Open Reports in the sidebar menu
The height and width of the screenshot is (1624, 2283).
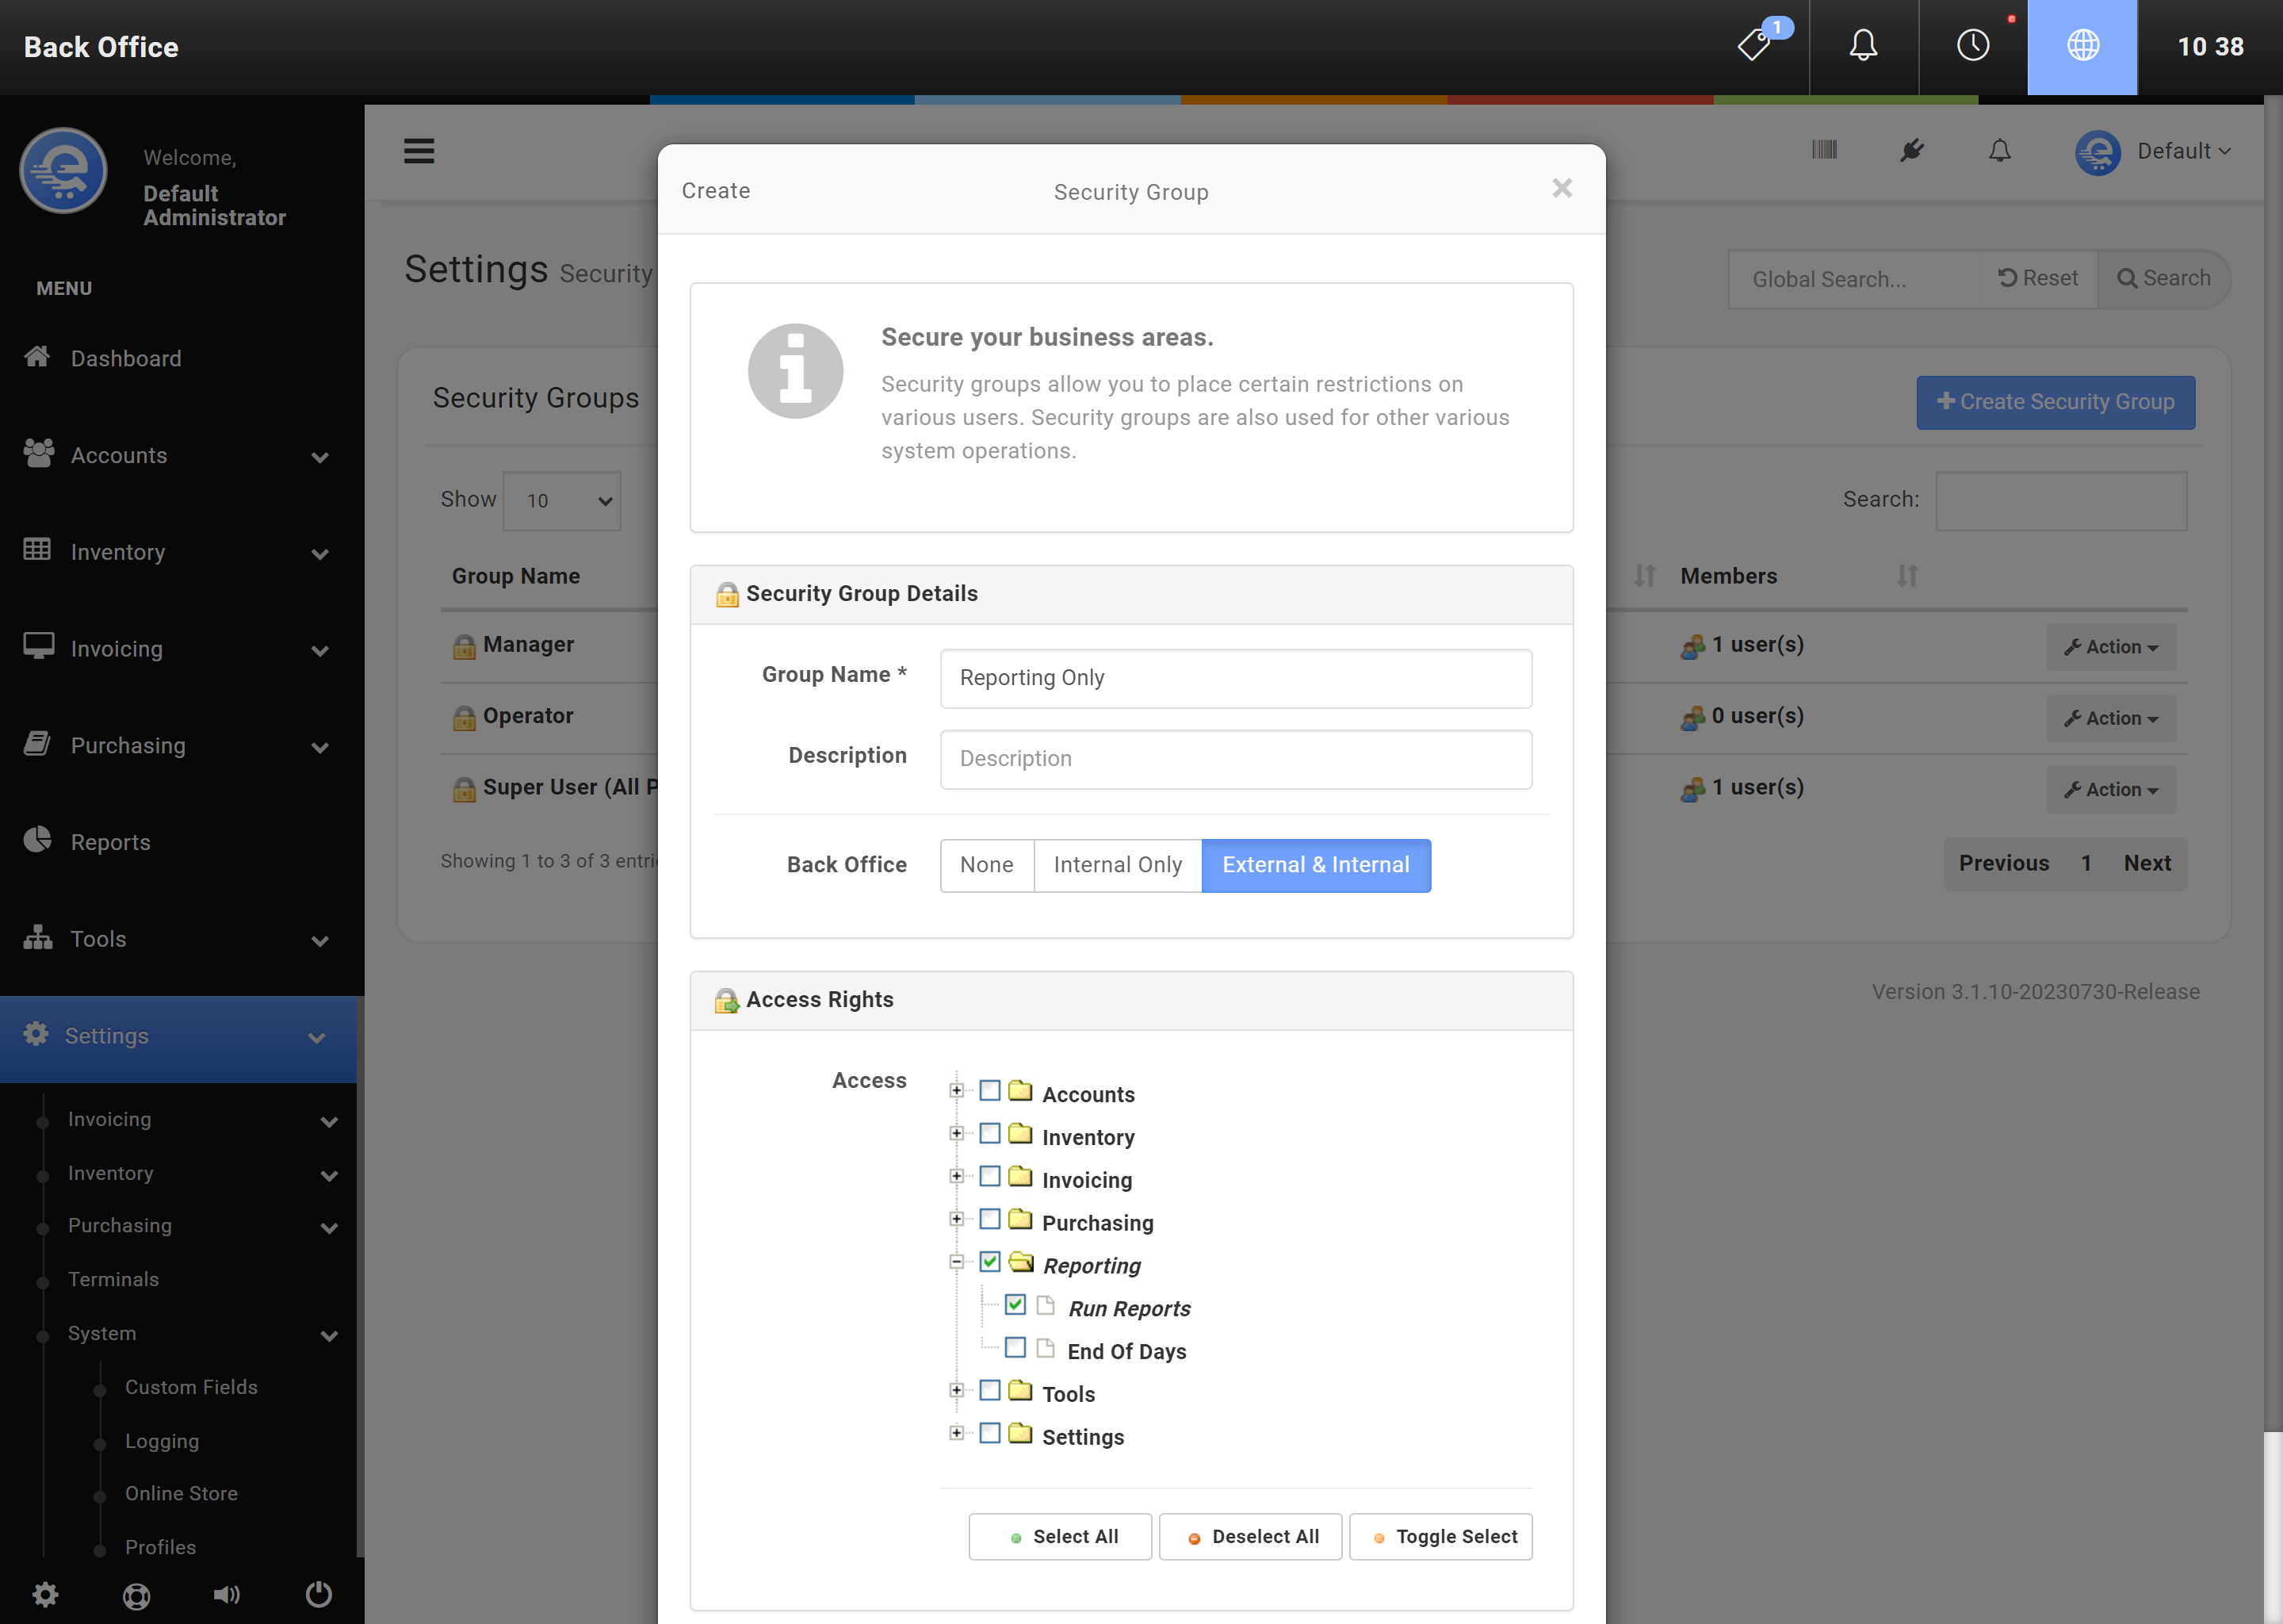pos(110,842)
